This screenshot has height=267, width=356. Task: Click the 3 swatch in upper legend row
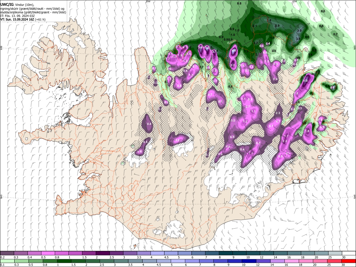pos(130,253)
